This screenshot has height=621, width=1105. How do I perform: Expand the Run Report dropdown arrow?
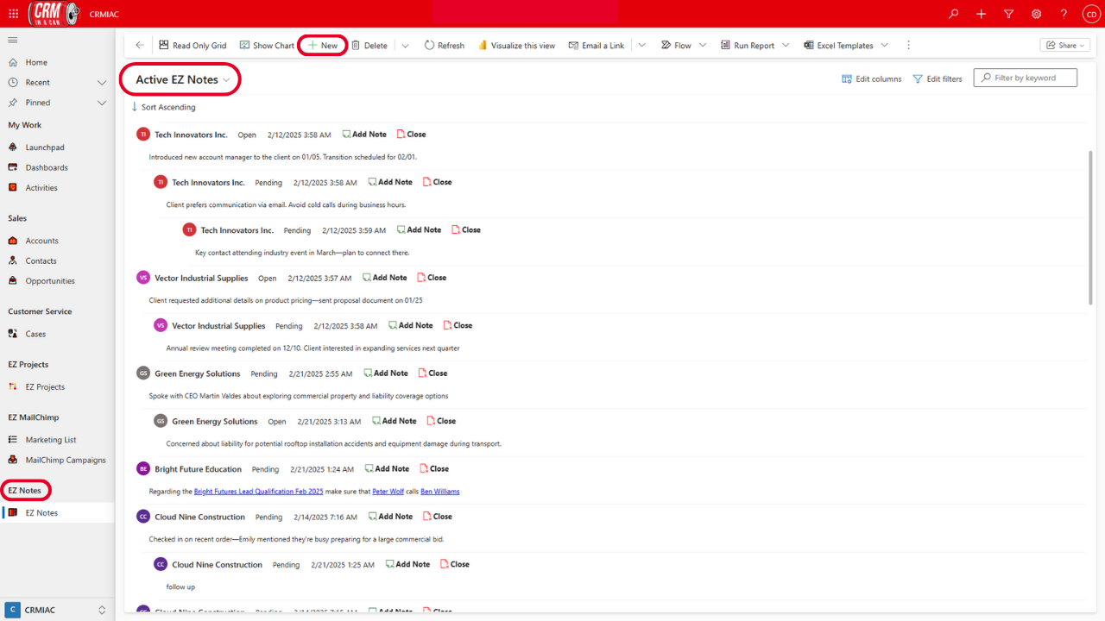(786, 46)
